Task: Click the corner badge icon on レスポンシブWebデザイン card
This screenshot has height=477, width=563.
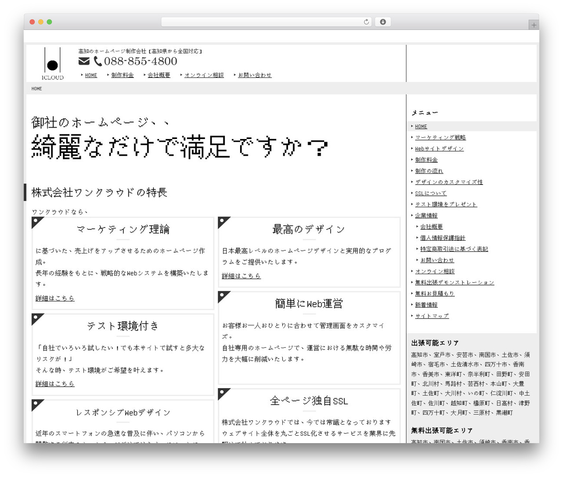Action: (37, 404)
